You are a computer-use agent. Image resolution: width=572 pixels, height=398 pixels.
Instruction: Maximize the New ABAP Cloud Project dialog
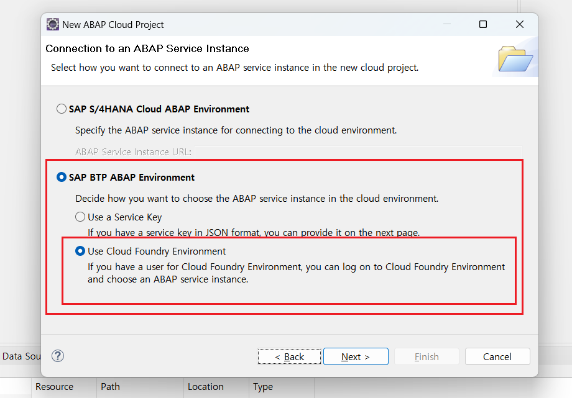tap(483, 24)
